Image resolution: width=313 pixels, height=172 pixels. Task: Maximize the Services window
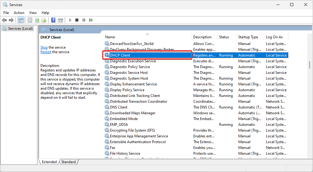292,5
